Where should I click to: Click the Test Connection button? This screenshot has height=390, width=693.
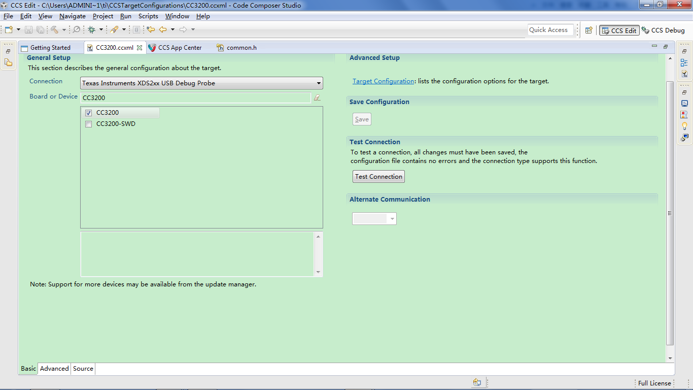[378, 177]
